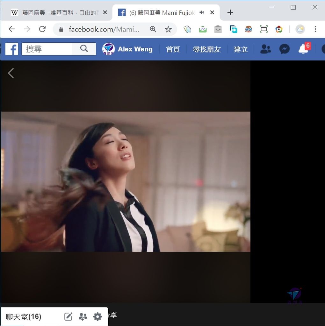
Task: Go to 首頁 home page
Action: coord(173,49)
